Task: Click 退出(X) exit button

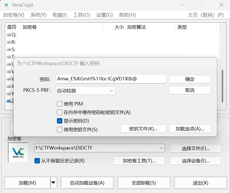Action: (200, 183)
